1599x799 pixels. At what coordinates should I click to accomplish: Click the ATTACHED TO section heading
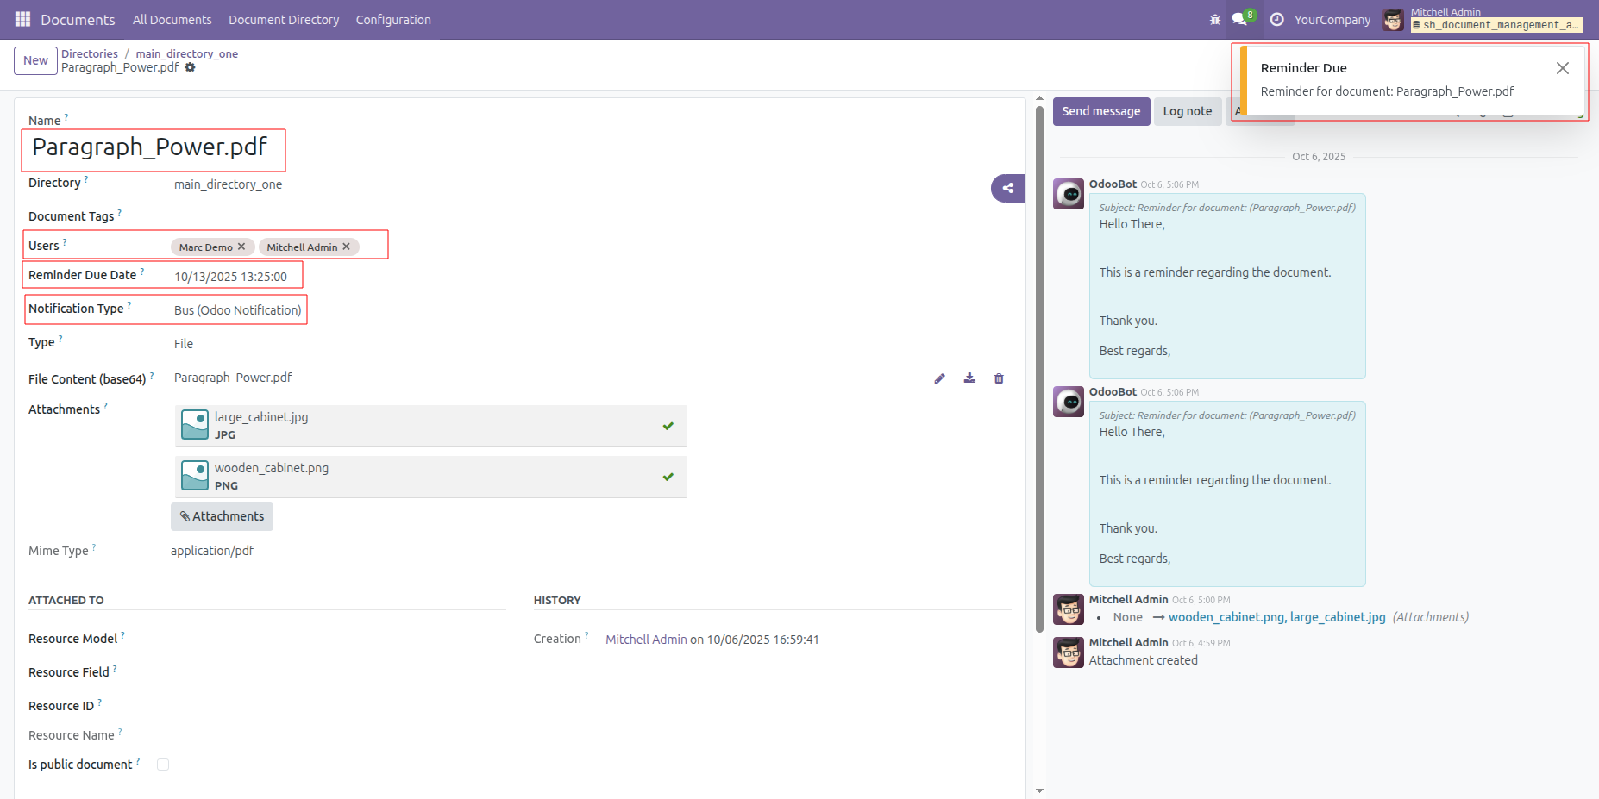66,600
